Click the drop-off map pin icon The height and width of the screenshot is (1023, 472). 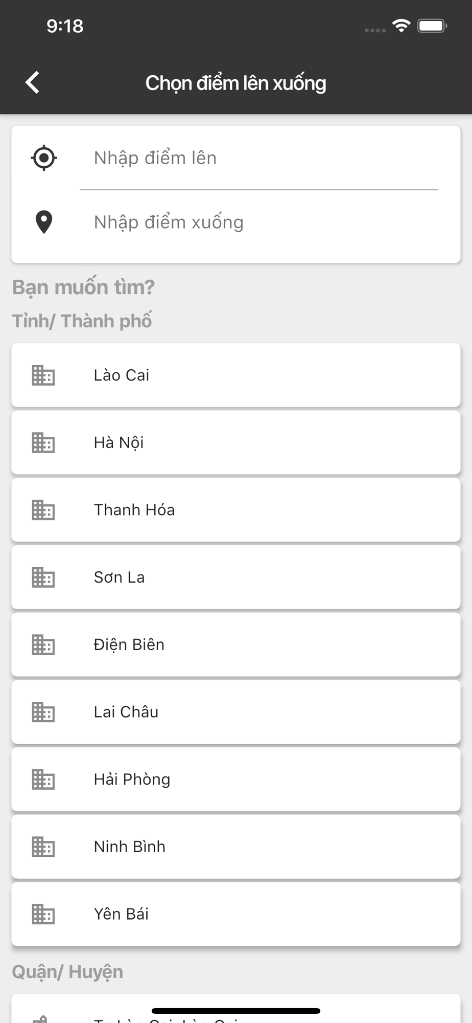[44, 222]
